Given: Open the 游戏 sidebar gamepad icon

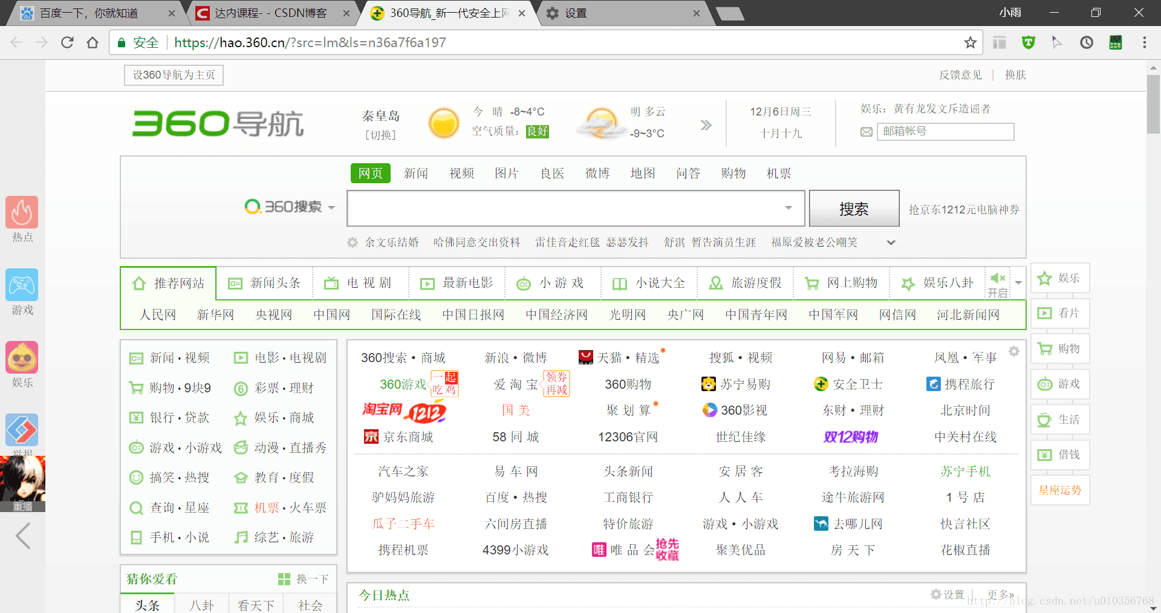Looking at the screenshot, I should [22, 285].
